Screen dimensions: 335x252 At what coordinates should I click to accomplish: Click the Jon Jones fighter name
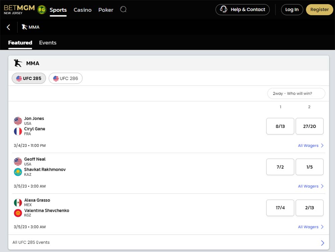(34, 118)
